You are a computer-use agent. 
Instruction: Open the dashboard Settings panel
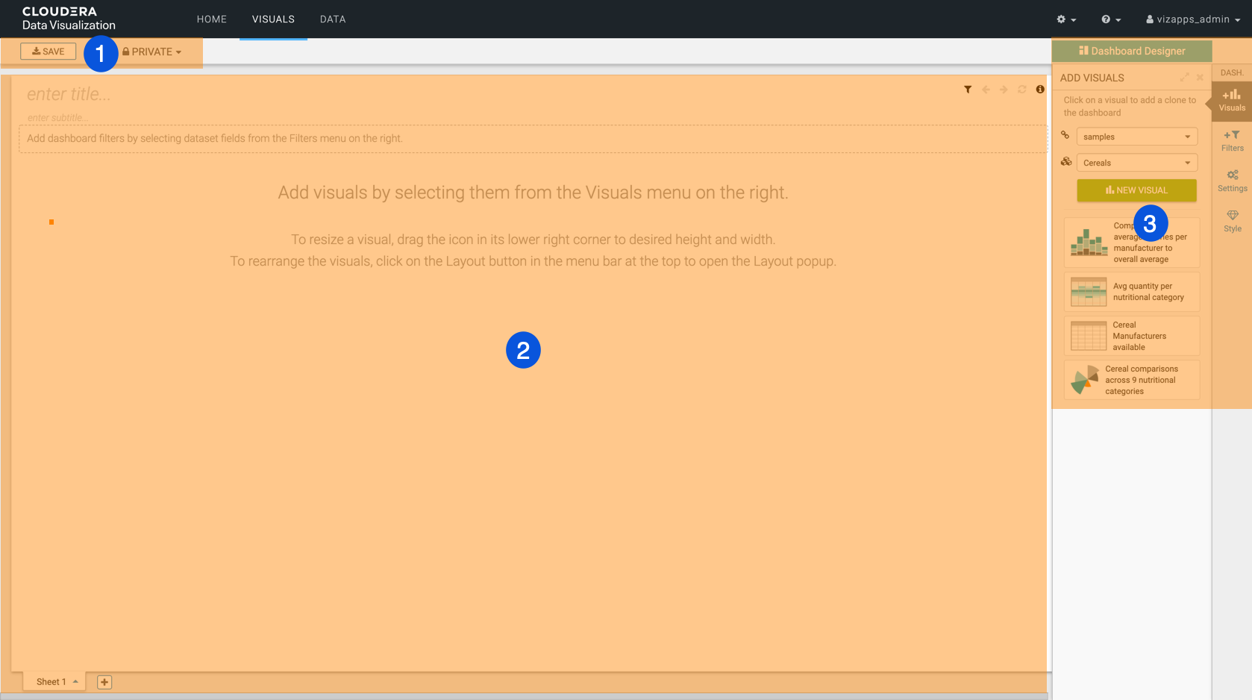[x=1232, y=181]
